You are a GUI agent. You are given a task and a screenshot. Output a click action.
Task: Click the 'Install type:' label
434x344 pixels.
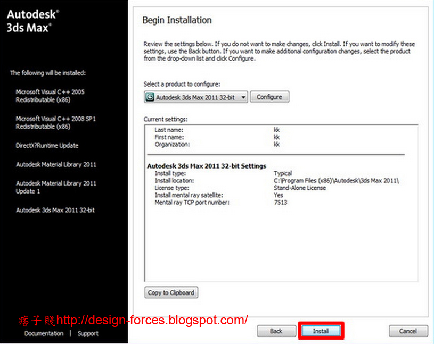pyautogui.click(x=170, y=173)
